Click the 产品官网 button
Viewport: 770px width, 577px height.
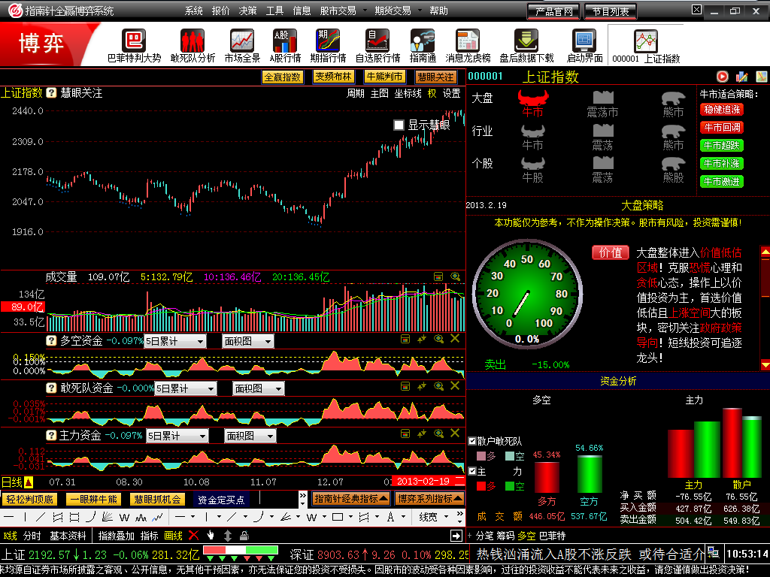pyautogui.click(x=553, y=11)
